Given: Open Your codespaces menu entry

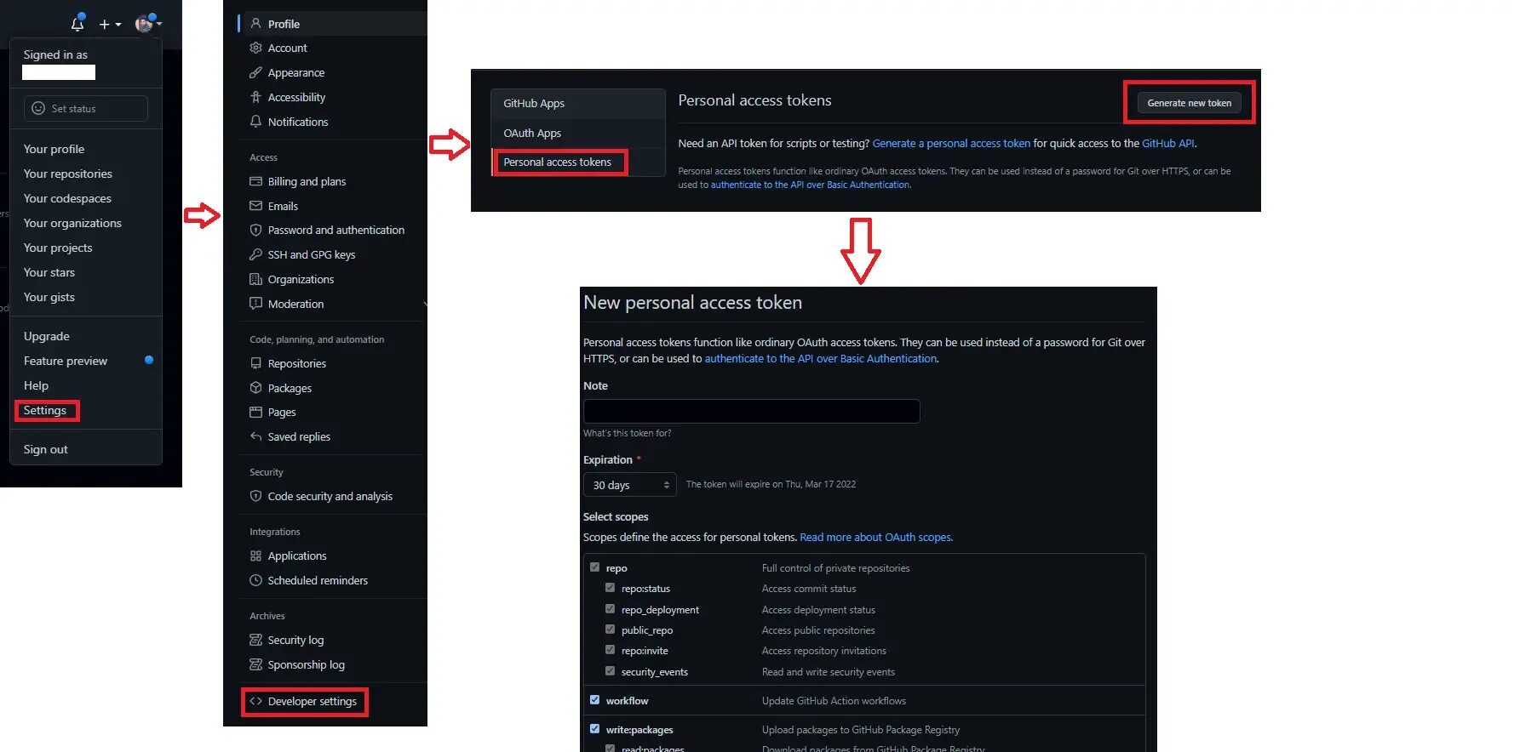Looking at the screenshot, I should [x=67, y=198].
